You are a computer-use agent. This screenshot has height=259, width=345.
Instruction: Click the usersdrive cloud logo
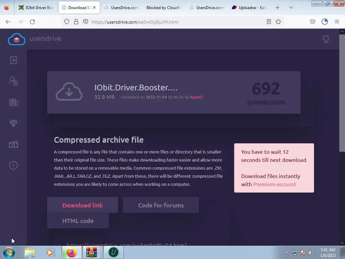[x=17, y=39]
